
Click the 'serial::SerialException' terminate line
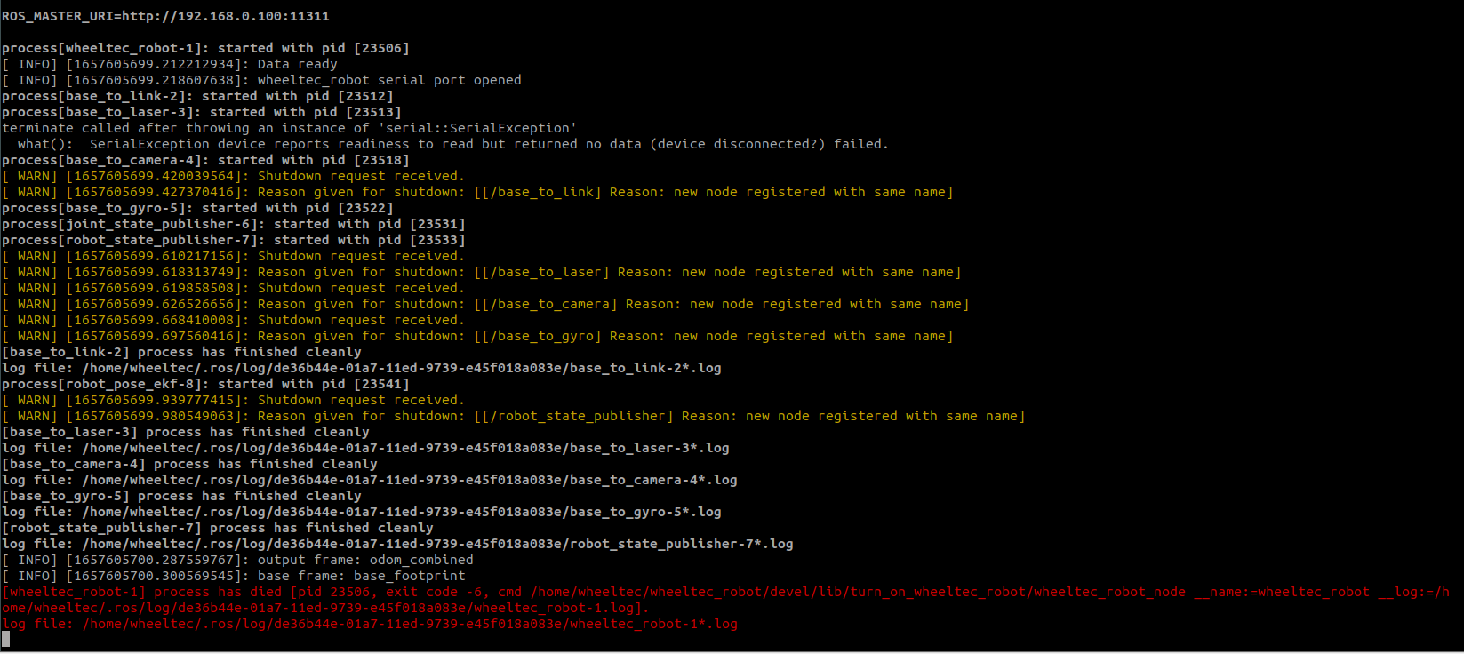click(289, 128)
